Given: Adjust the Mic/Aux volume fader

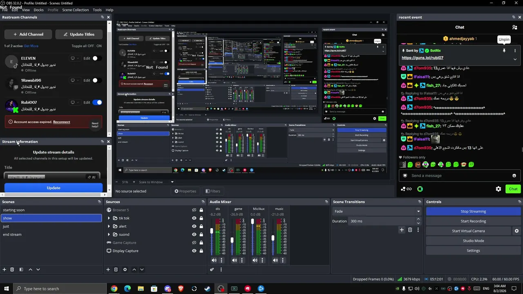Looking at the screenshot, I should pos(253,221).
